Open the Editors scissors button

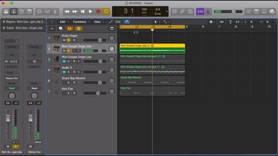55,12
